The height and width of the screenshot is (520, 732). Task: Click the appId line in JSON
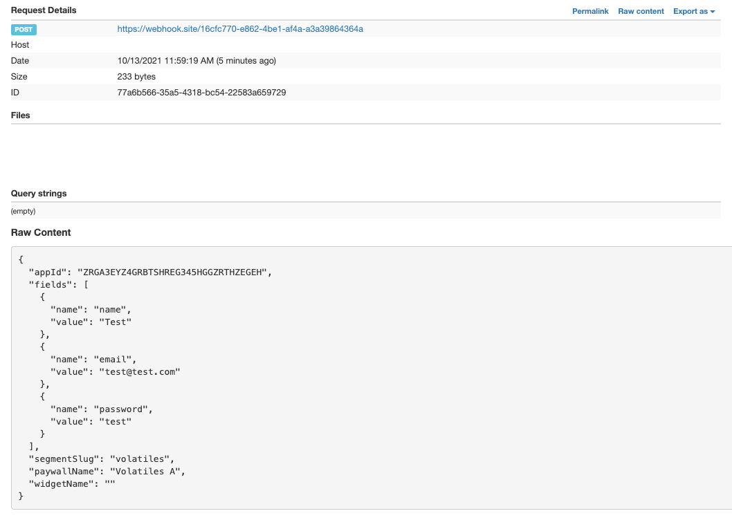click(149, 272)
